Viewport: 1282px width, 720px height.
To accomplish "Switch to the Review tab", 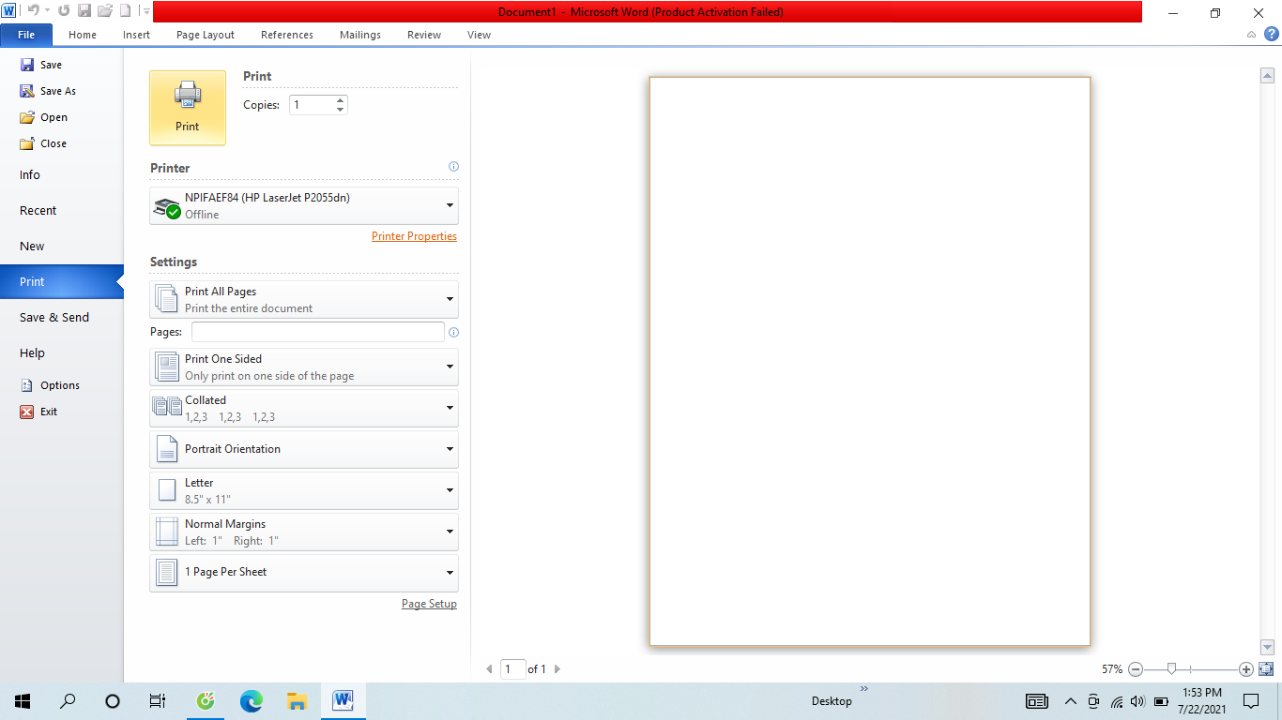I will [x=424, y=35].
